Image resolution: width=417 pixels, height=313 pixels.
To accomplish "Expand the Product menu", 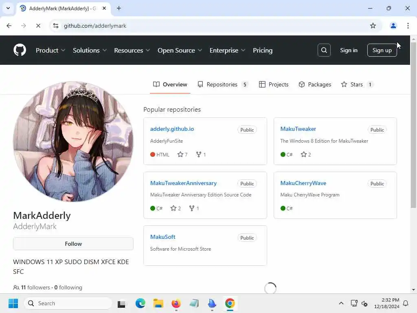I will tap(50, 50).
